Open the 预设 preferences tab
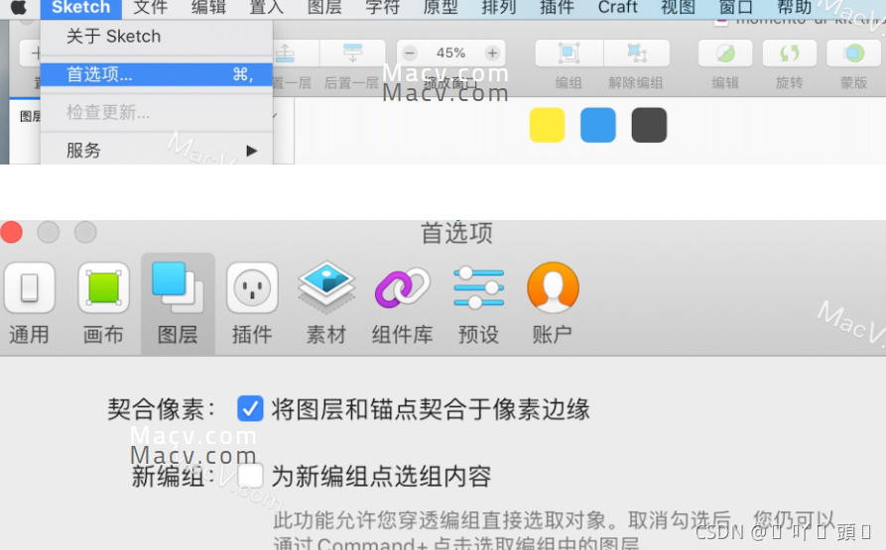This screenshot has height=550, width=886. (x=478, y=303)
